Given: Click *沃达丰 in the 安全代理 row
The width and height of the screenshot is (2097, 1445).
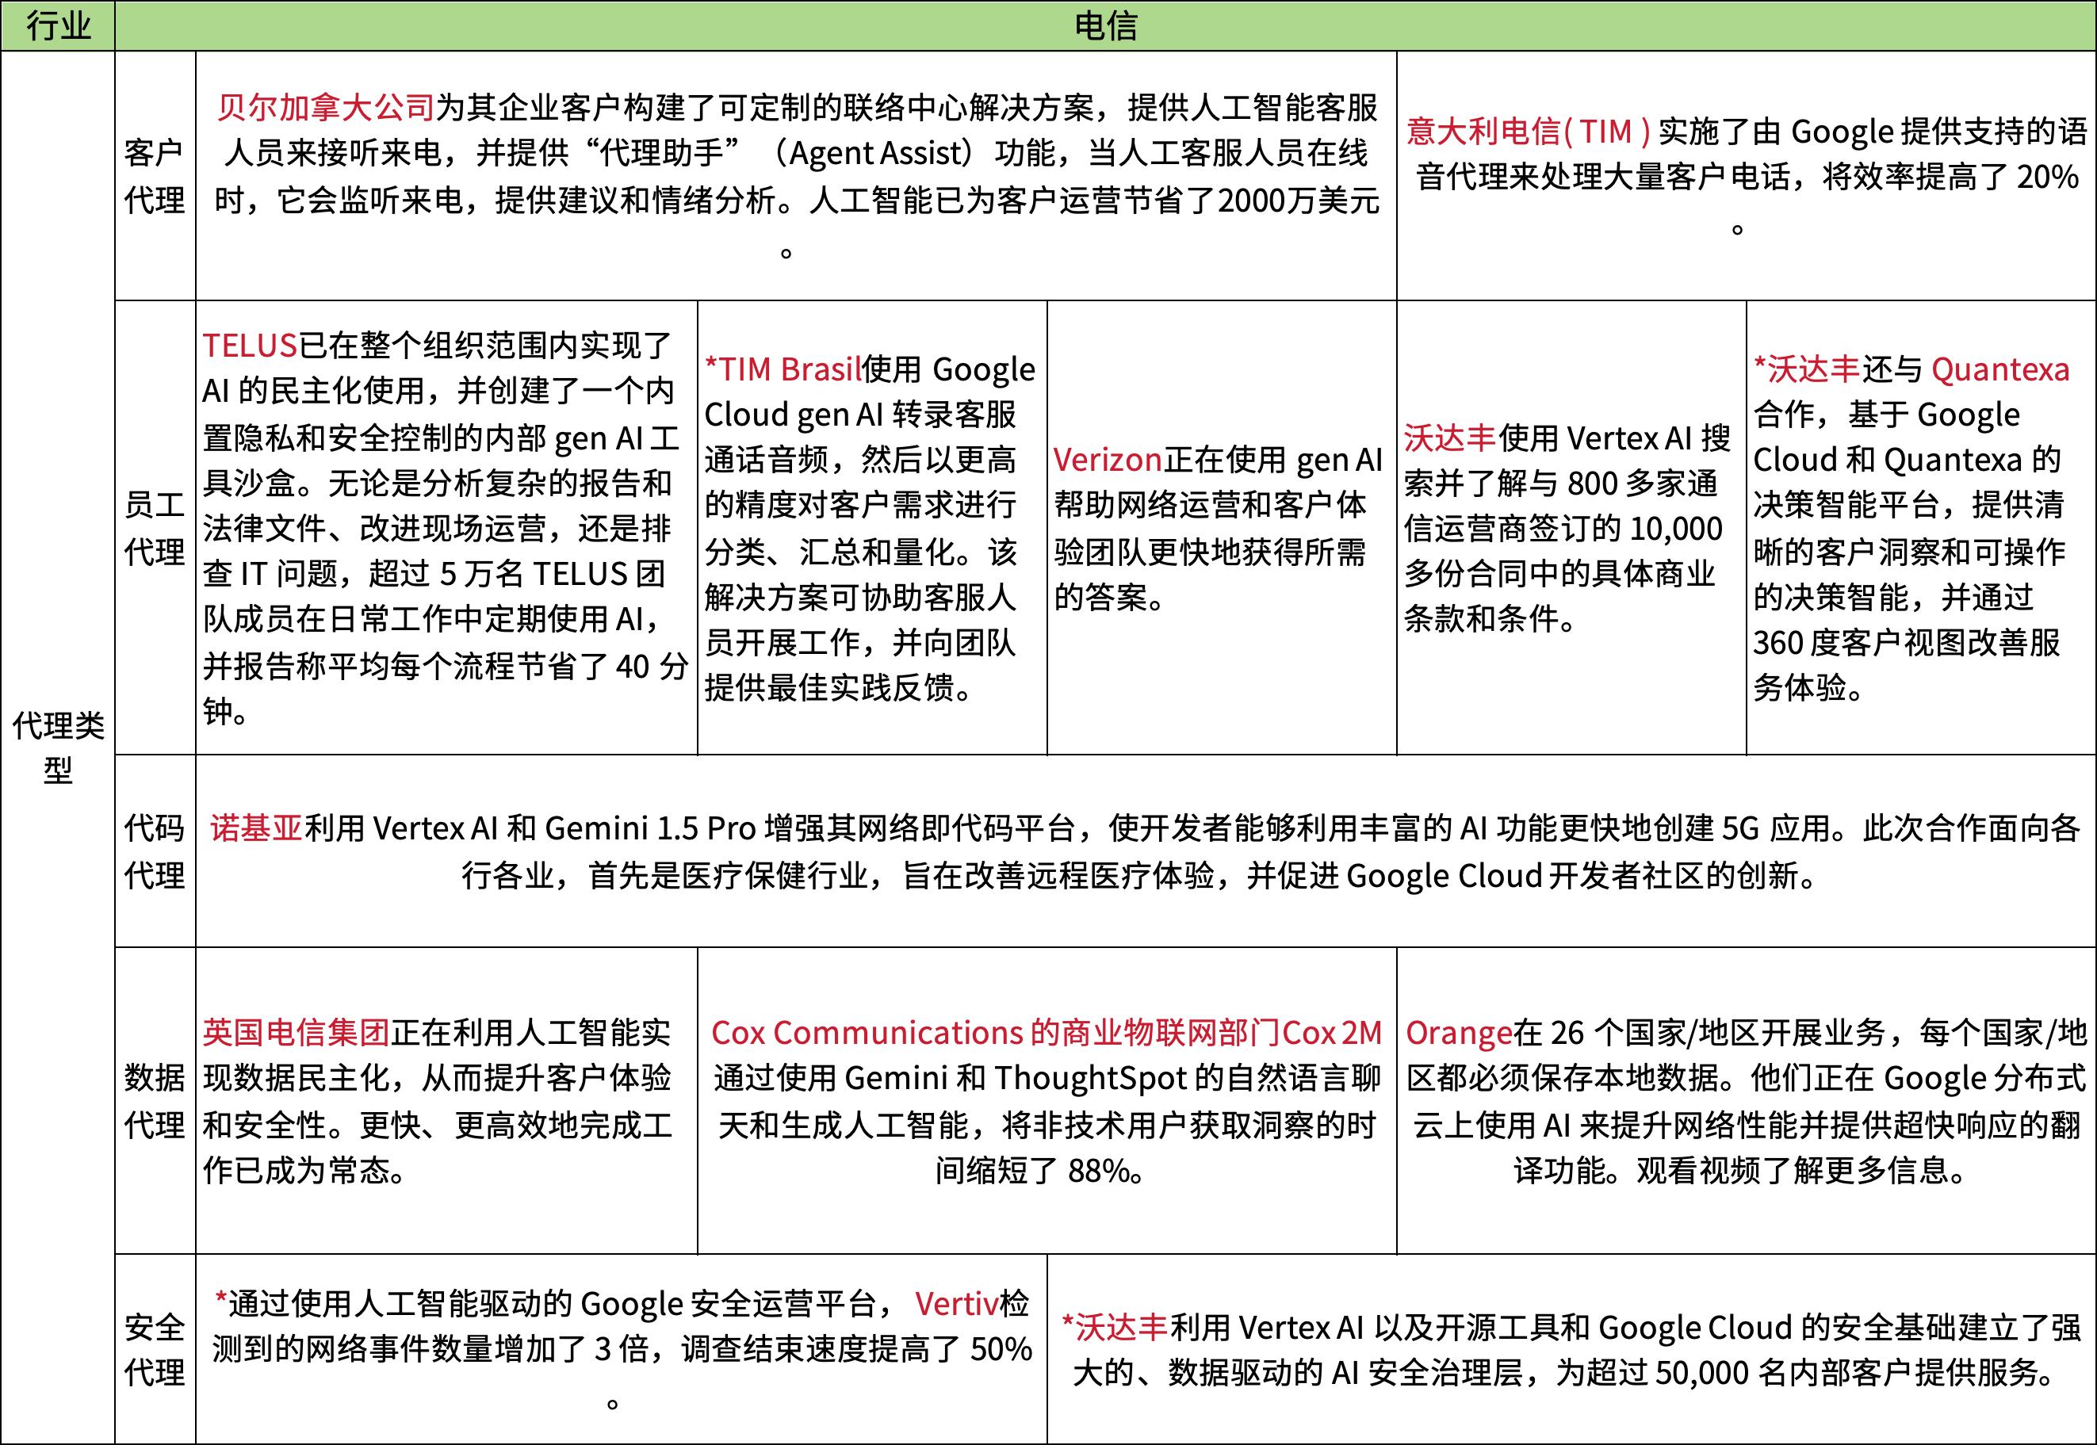Looking at the screenshot, I should tap(1115, 1328).
